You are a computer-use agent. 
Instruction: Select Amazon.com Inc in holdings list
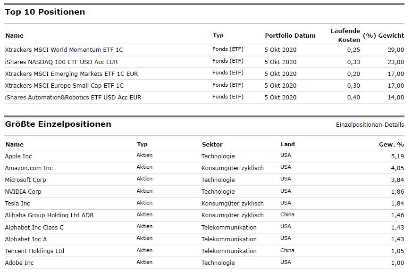[29, 168]
